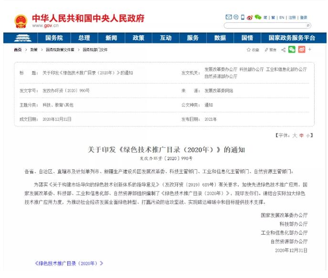Open the red Weibo icon in the header
This screenshot has width=328, height=278.
point(250,17)
